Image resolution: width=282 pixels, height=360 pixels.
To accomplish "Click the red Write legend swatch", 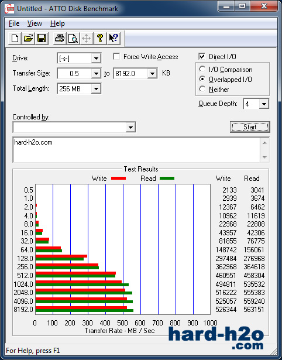I will pyautogui.click(x=118, y=178).
